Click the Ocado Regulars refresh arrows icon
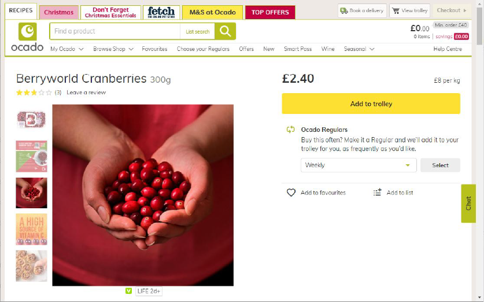The width and height of the screenshot is (484, 302). 290,130
